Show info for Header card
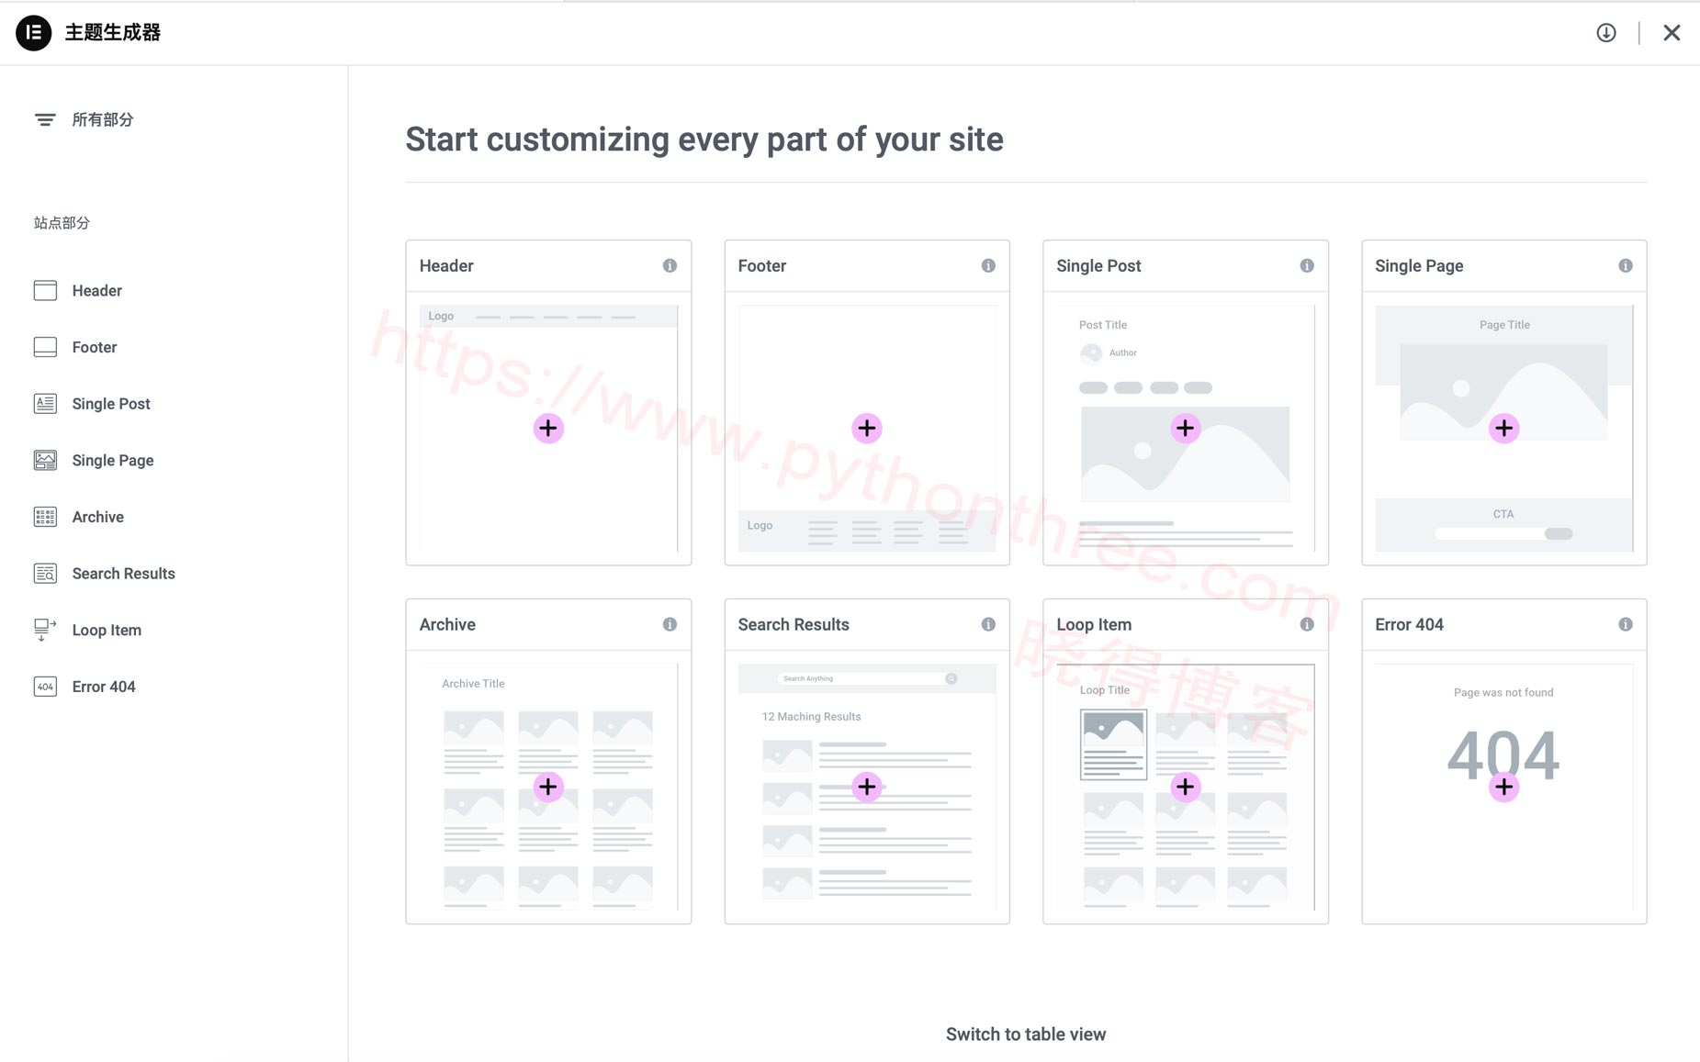This screenshot has height=1062, width=1700. pos(670,265)
